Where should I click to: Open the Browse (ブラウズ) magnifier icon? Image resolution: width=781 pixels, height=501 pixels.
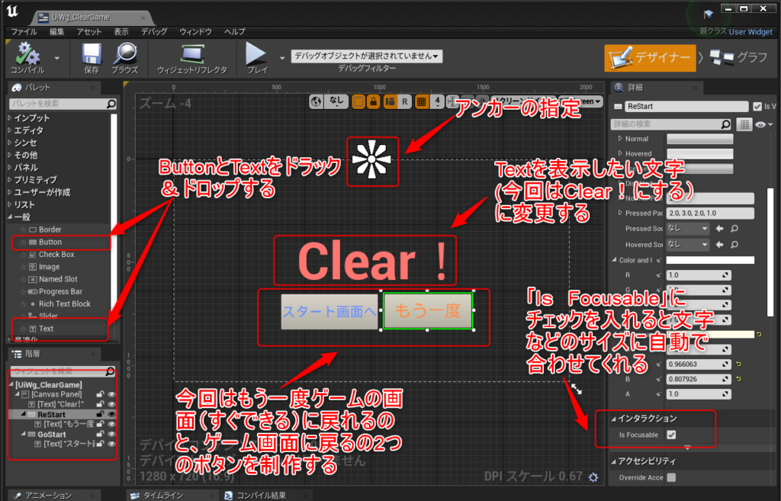pyautogui.click(x=124, y=56)
